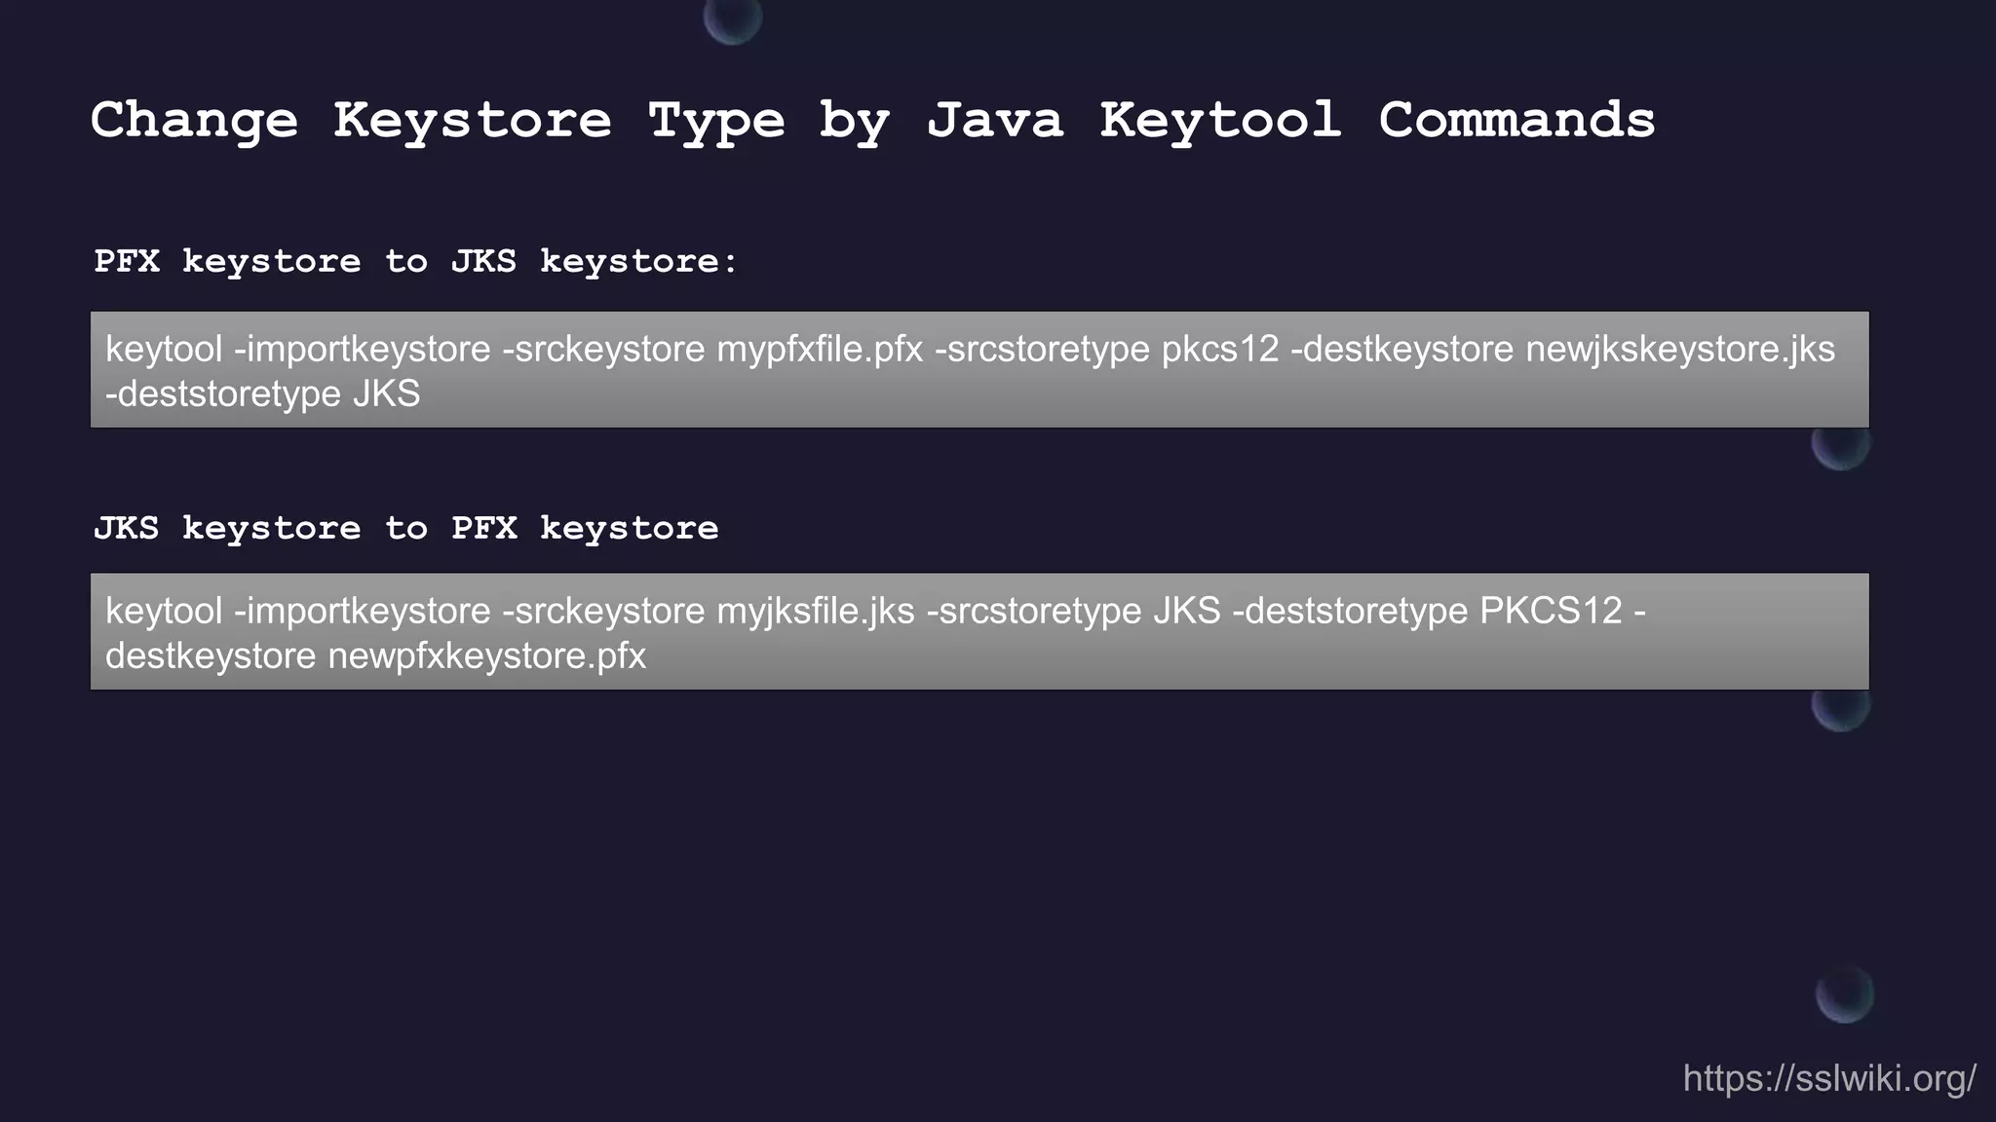Click 'newjkskeystore.jks' in the first command
This screenshot has width=1996, height=1122.
(1679, 349)
